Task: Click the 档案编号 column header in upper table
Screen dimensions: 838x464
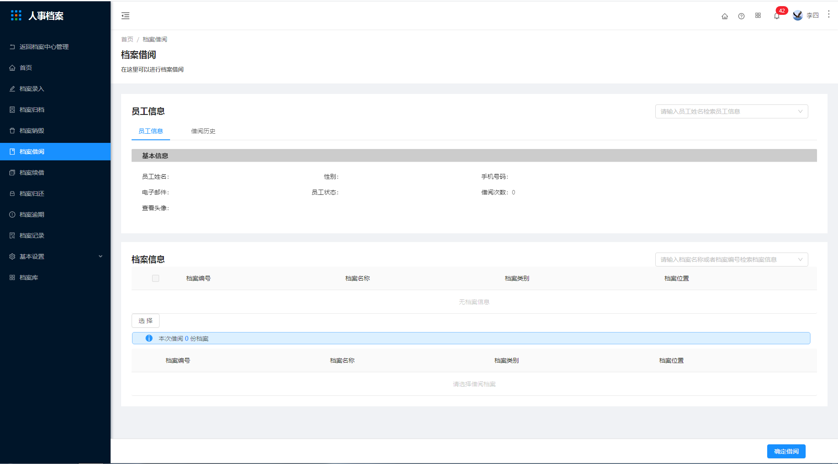Action: (x=198, y=278)
